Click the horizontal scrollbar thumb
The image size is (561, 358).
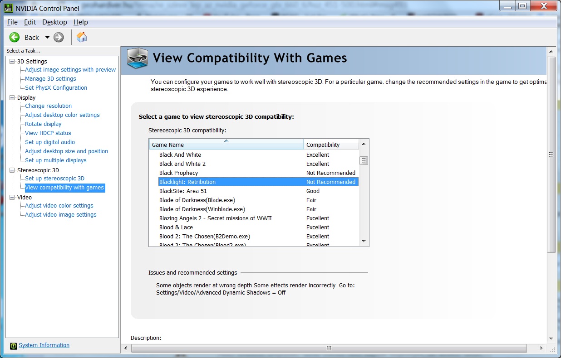[329, 348]
